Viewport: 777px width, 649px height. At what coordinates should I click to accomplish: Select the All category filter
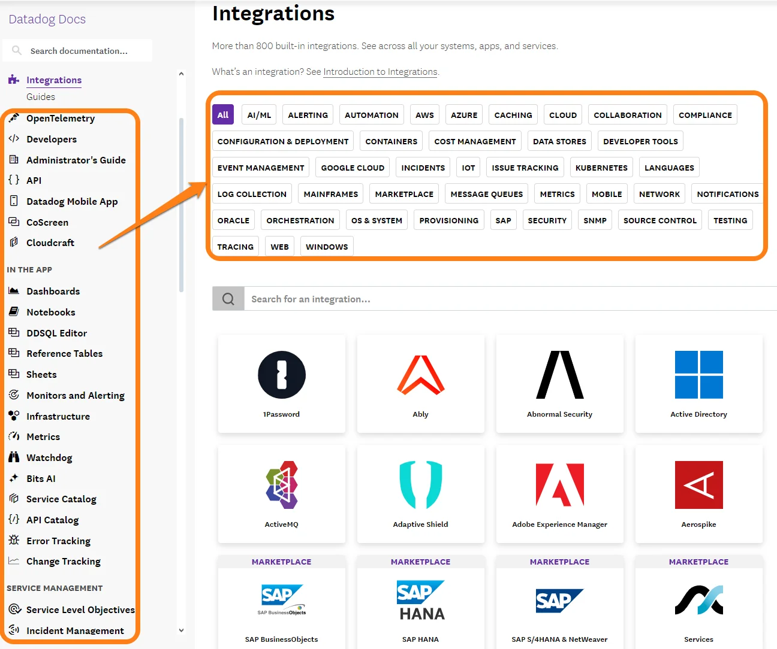tap(223, 115)
